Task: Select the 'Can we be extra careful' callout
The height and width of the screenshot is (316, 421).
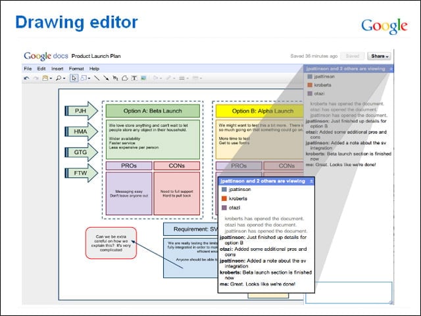Action: [111, 243]
